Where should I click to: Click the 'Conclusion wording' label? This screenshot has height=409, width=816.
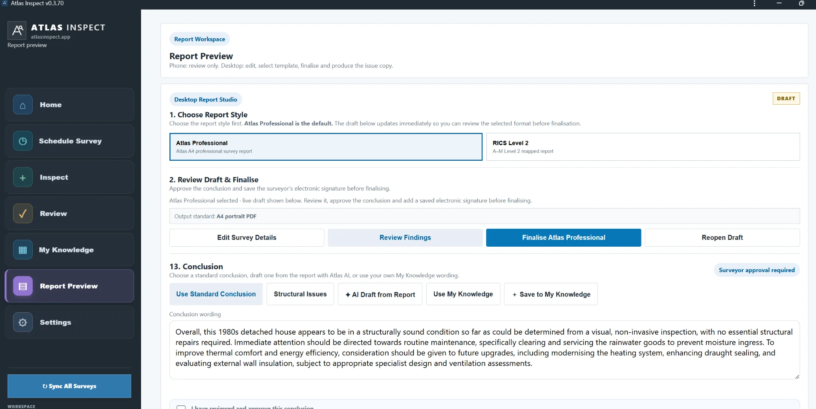[195, 314]
